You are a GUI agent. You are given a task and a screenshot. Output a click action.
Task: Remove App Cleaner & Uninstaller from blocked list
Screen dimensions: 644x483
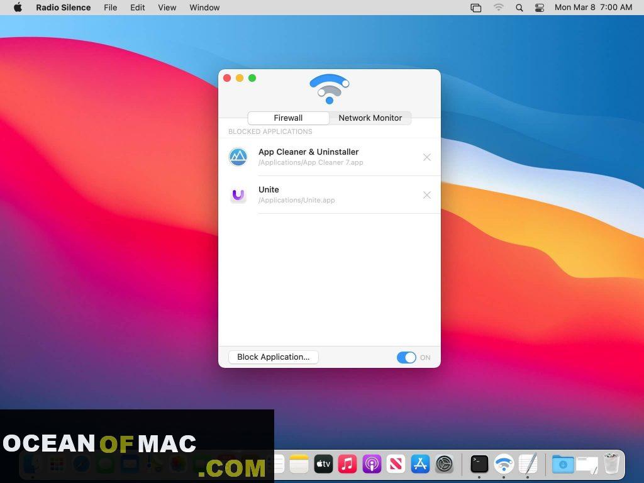pyautogui.click(x=427, y=157)
